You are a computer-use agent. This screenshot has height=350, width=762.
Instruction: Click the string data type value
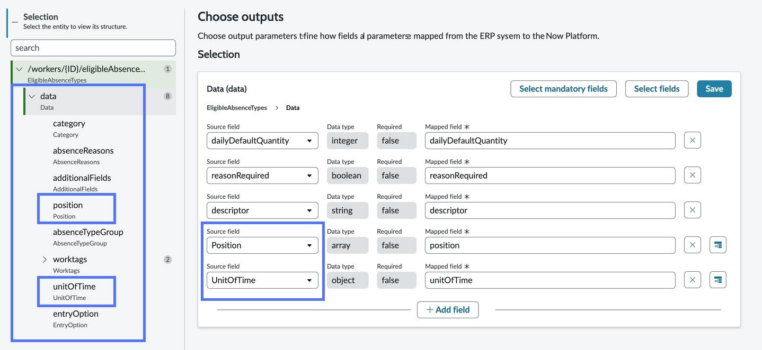pos(348,210)
